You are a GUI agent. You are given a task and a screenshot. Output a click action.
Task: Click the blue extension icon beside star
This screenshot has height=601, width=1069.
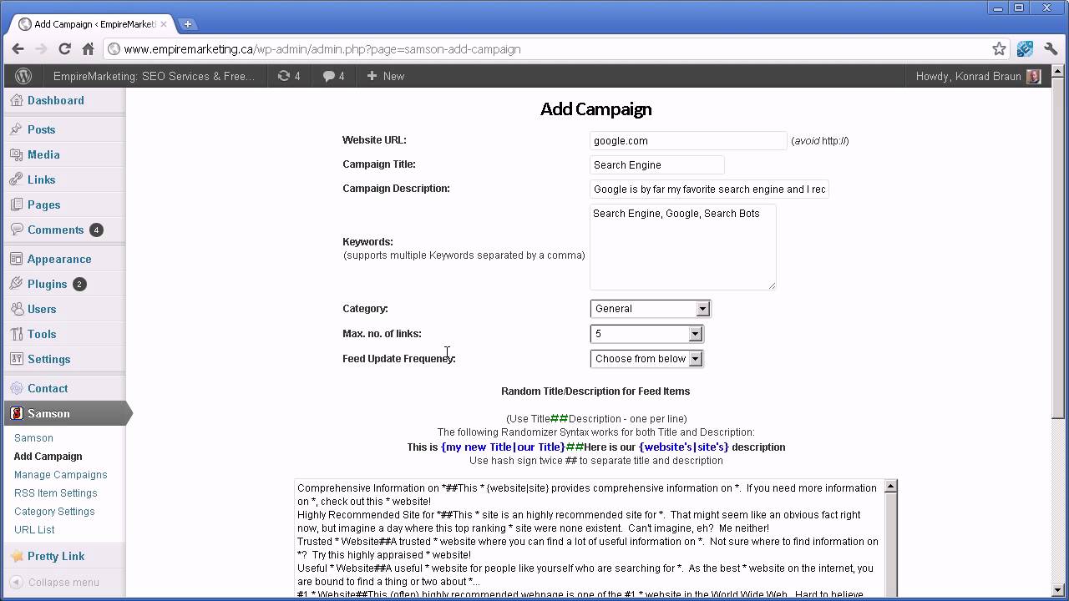coord(1025,49)
